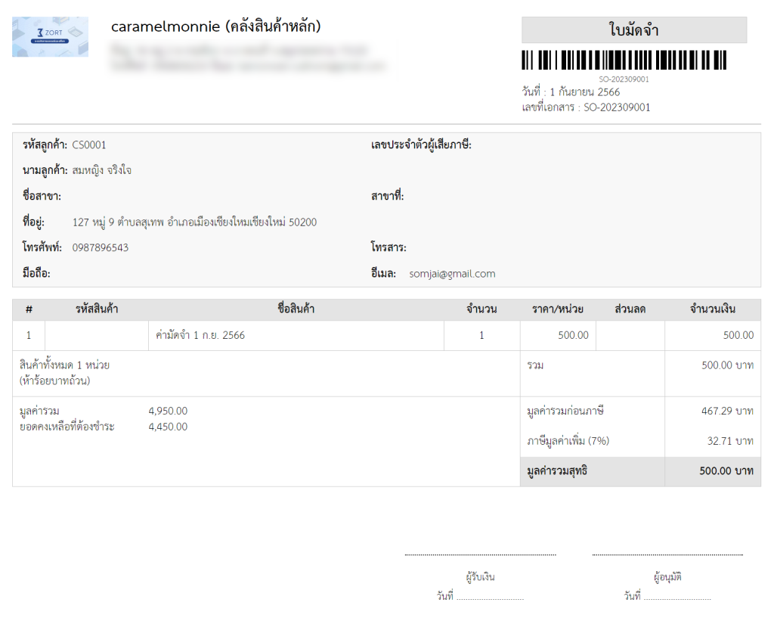Click the customer name สมหญิง จริงใจ
The height and width of the screenshot is (618, 774).
tap(101, 170)
